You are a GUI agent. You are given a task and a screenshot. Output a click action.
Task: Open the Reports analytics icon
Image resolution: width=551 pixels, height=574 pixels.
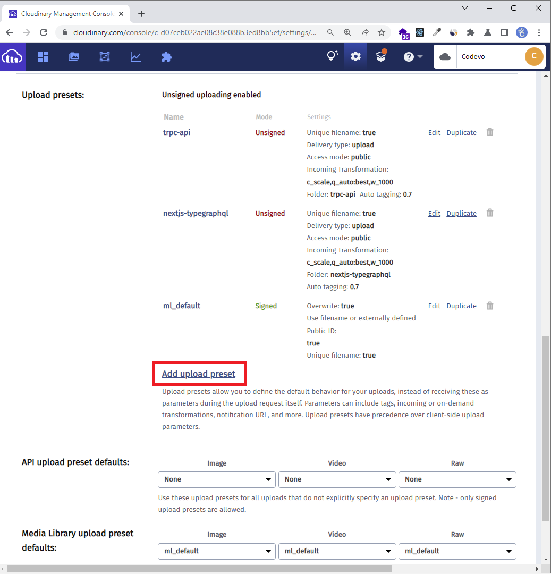pos(135,56)
